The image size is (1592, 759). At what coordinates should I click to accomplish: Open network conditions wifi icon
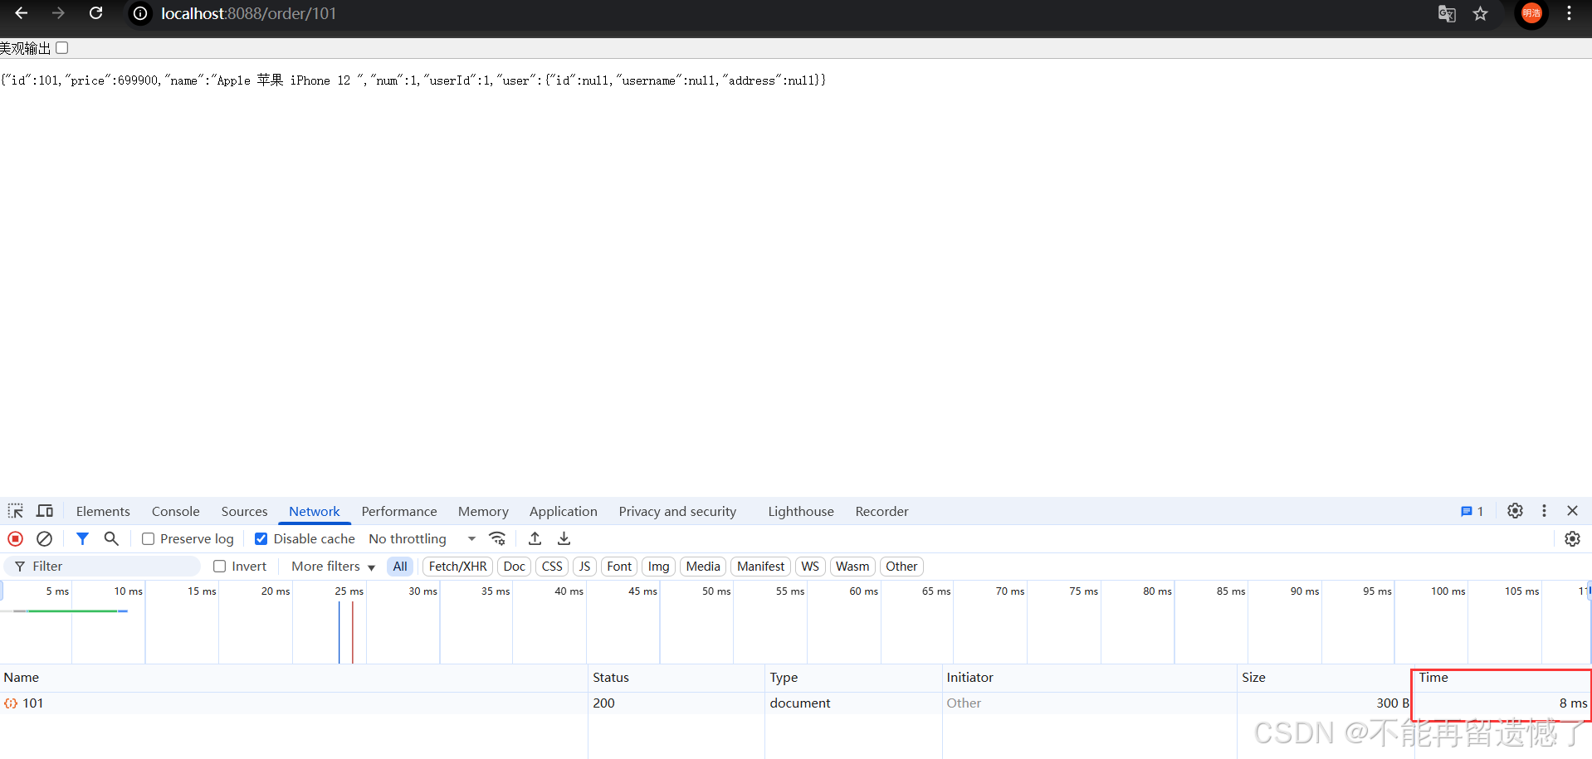(497, 538)
